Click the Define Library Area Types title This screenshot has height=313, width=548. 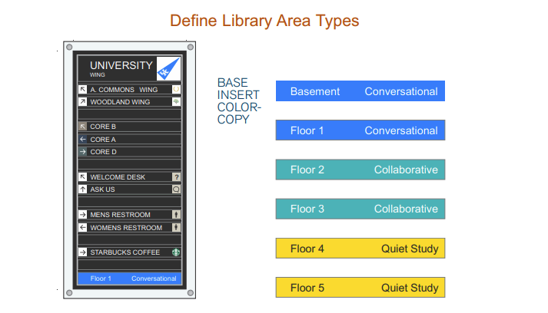264,21
